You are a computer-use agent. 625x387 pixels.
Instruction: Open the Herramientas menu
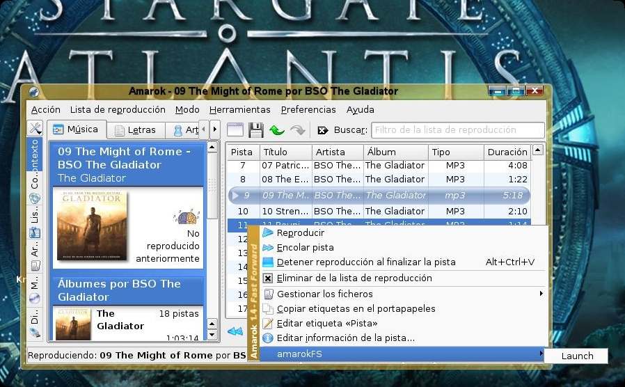coord(240,109)
